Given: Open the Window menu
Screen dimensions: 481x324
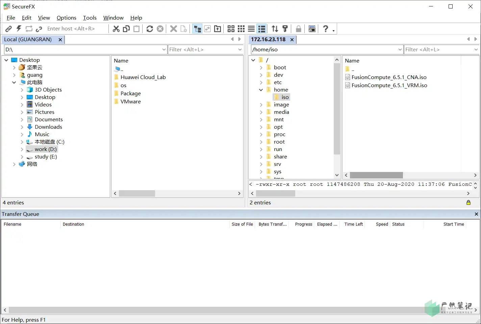Looking at the screenshot, I should (113, 18).
